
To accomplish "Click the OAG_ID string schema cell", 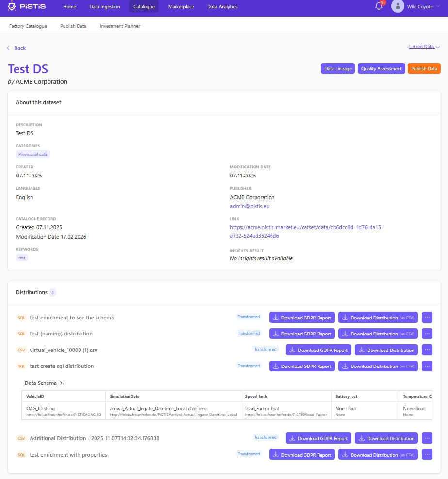I will tap(64, 411).
